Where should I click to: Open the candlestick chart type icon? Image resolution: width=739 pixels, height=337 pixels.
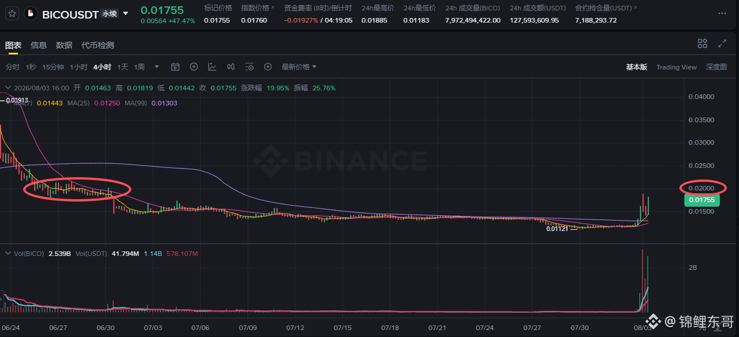pyautogui.click(x=231, y=67)
